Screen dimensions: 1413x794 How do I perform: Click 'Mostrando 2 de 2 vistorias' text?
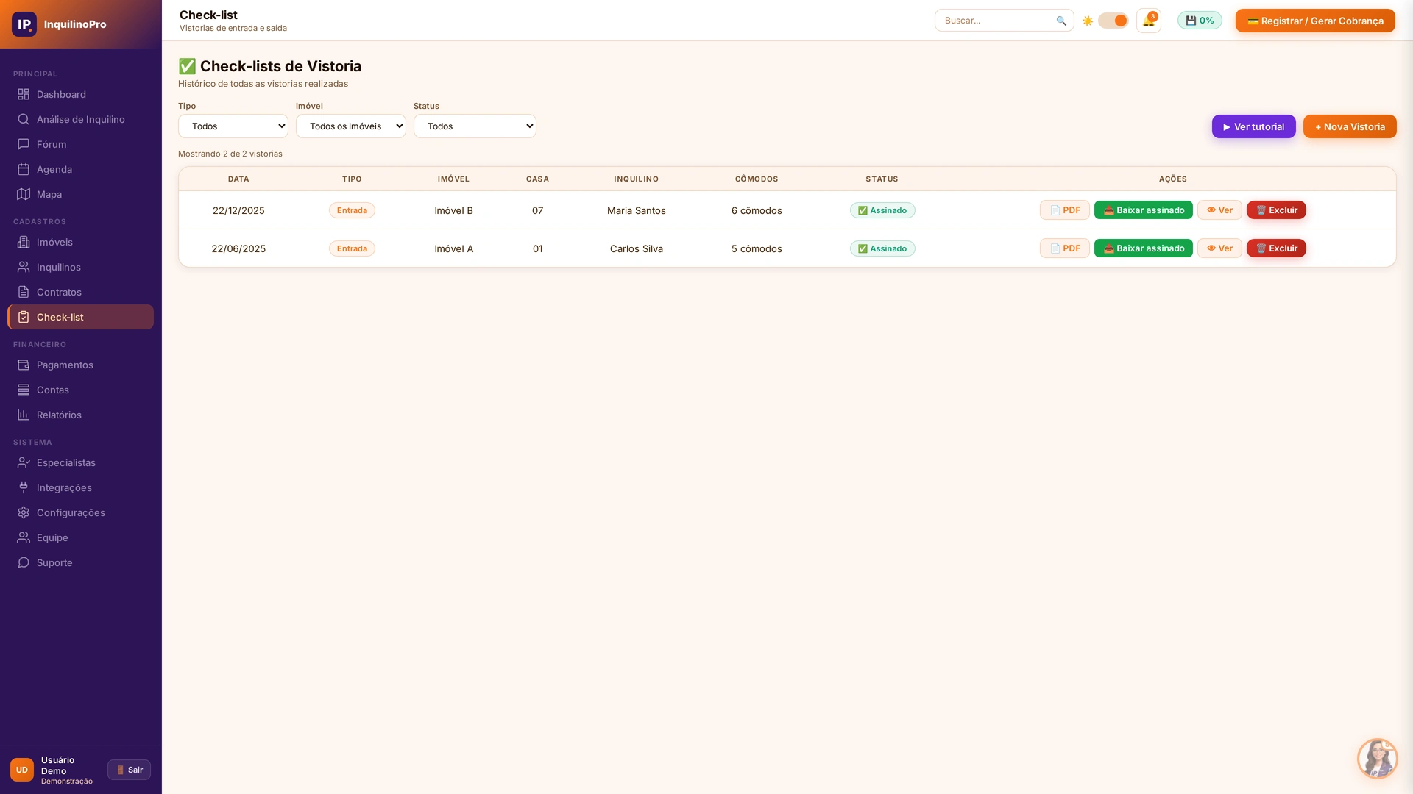[230, 154]
